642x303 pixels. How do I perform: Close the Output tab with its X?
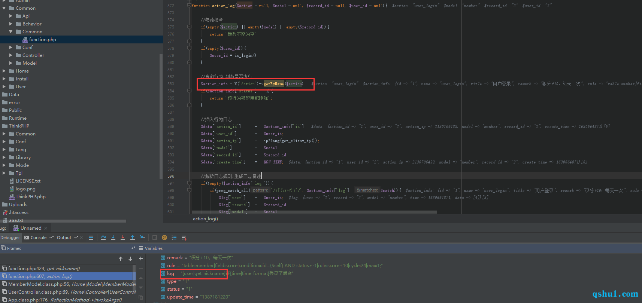[81, 238]
